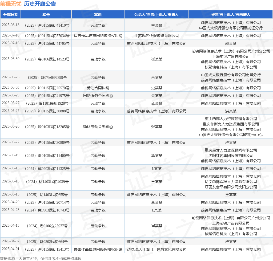The height and width of the screenshot is (261, 273).
Task: Select the 开庭日期 column header
Action: coord(11,15)
